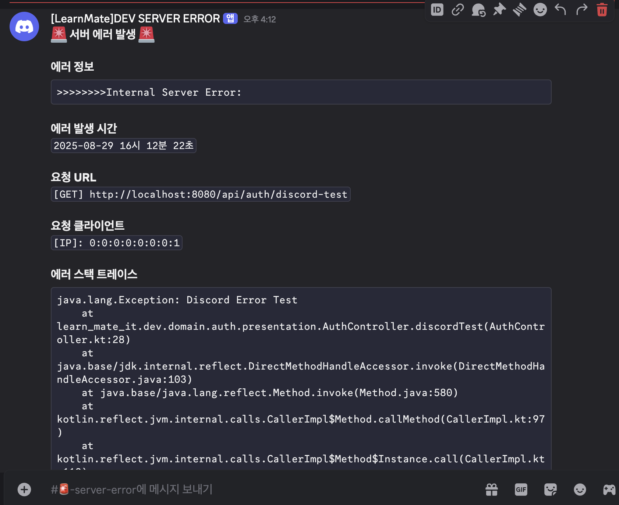Click the speech bubble with refresh arrow icon
Viewport: 619px width, 505px height.
pyautogui.click(x=478, y=10)
